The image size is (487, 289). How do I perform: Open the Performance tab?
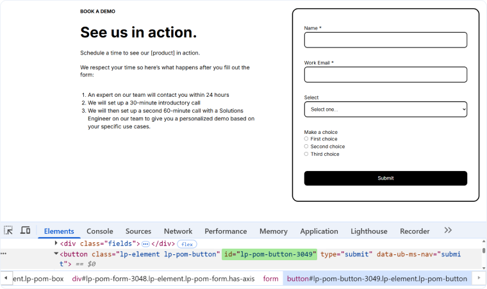click(x=226, y=231)
